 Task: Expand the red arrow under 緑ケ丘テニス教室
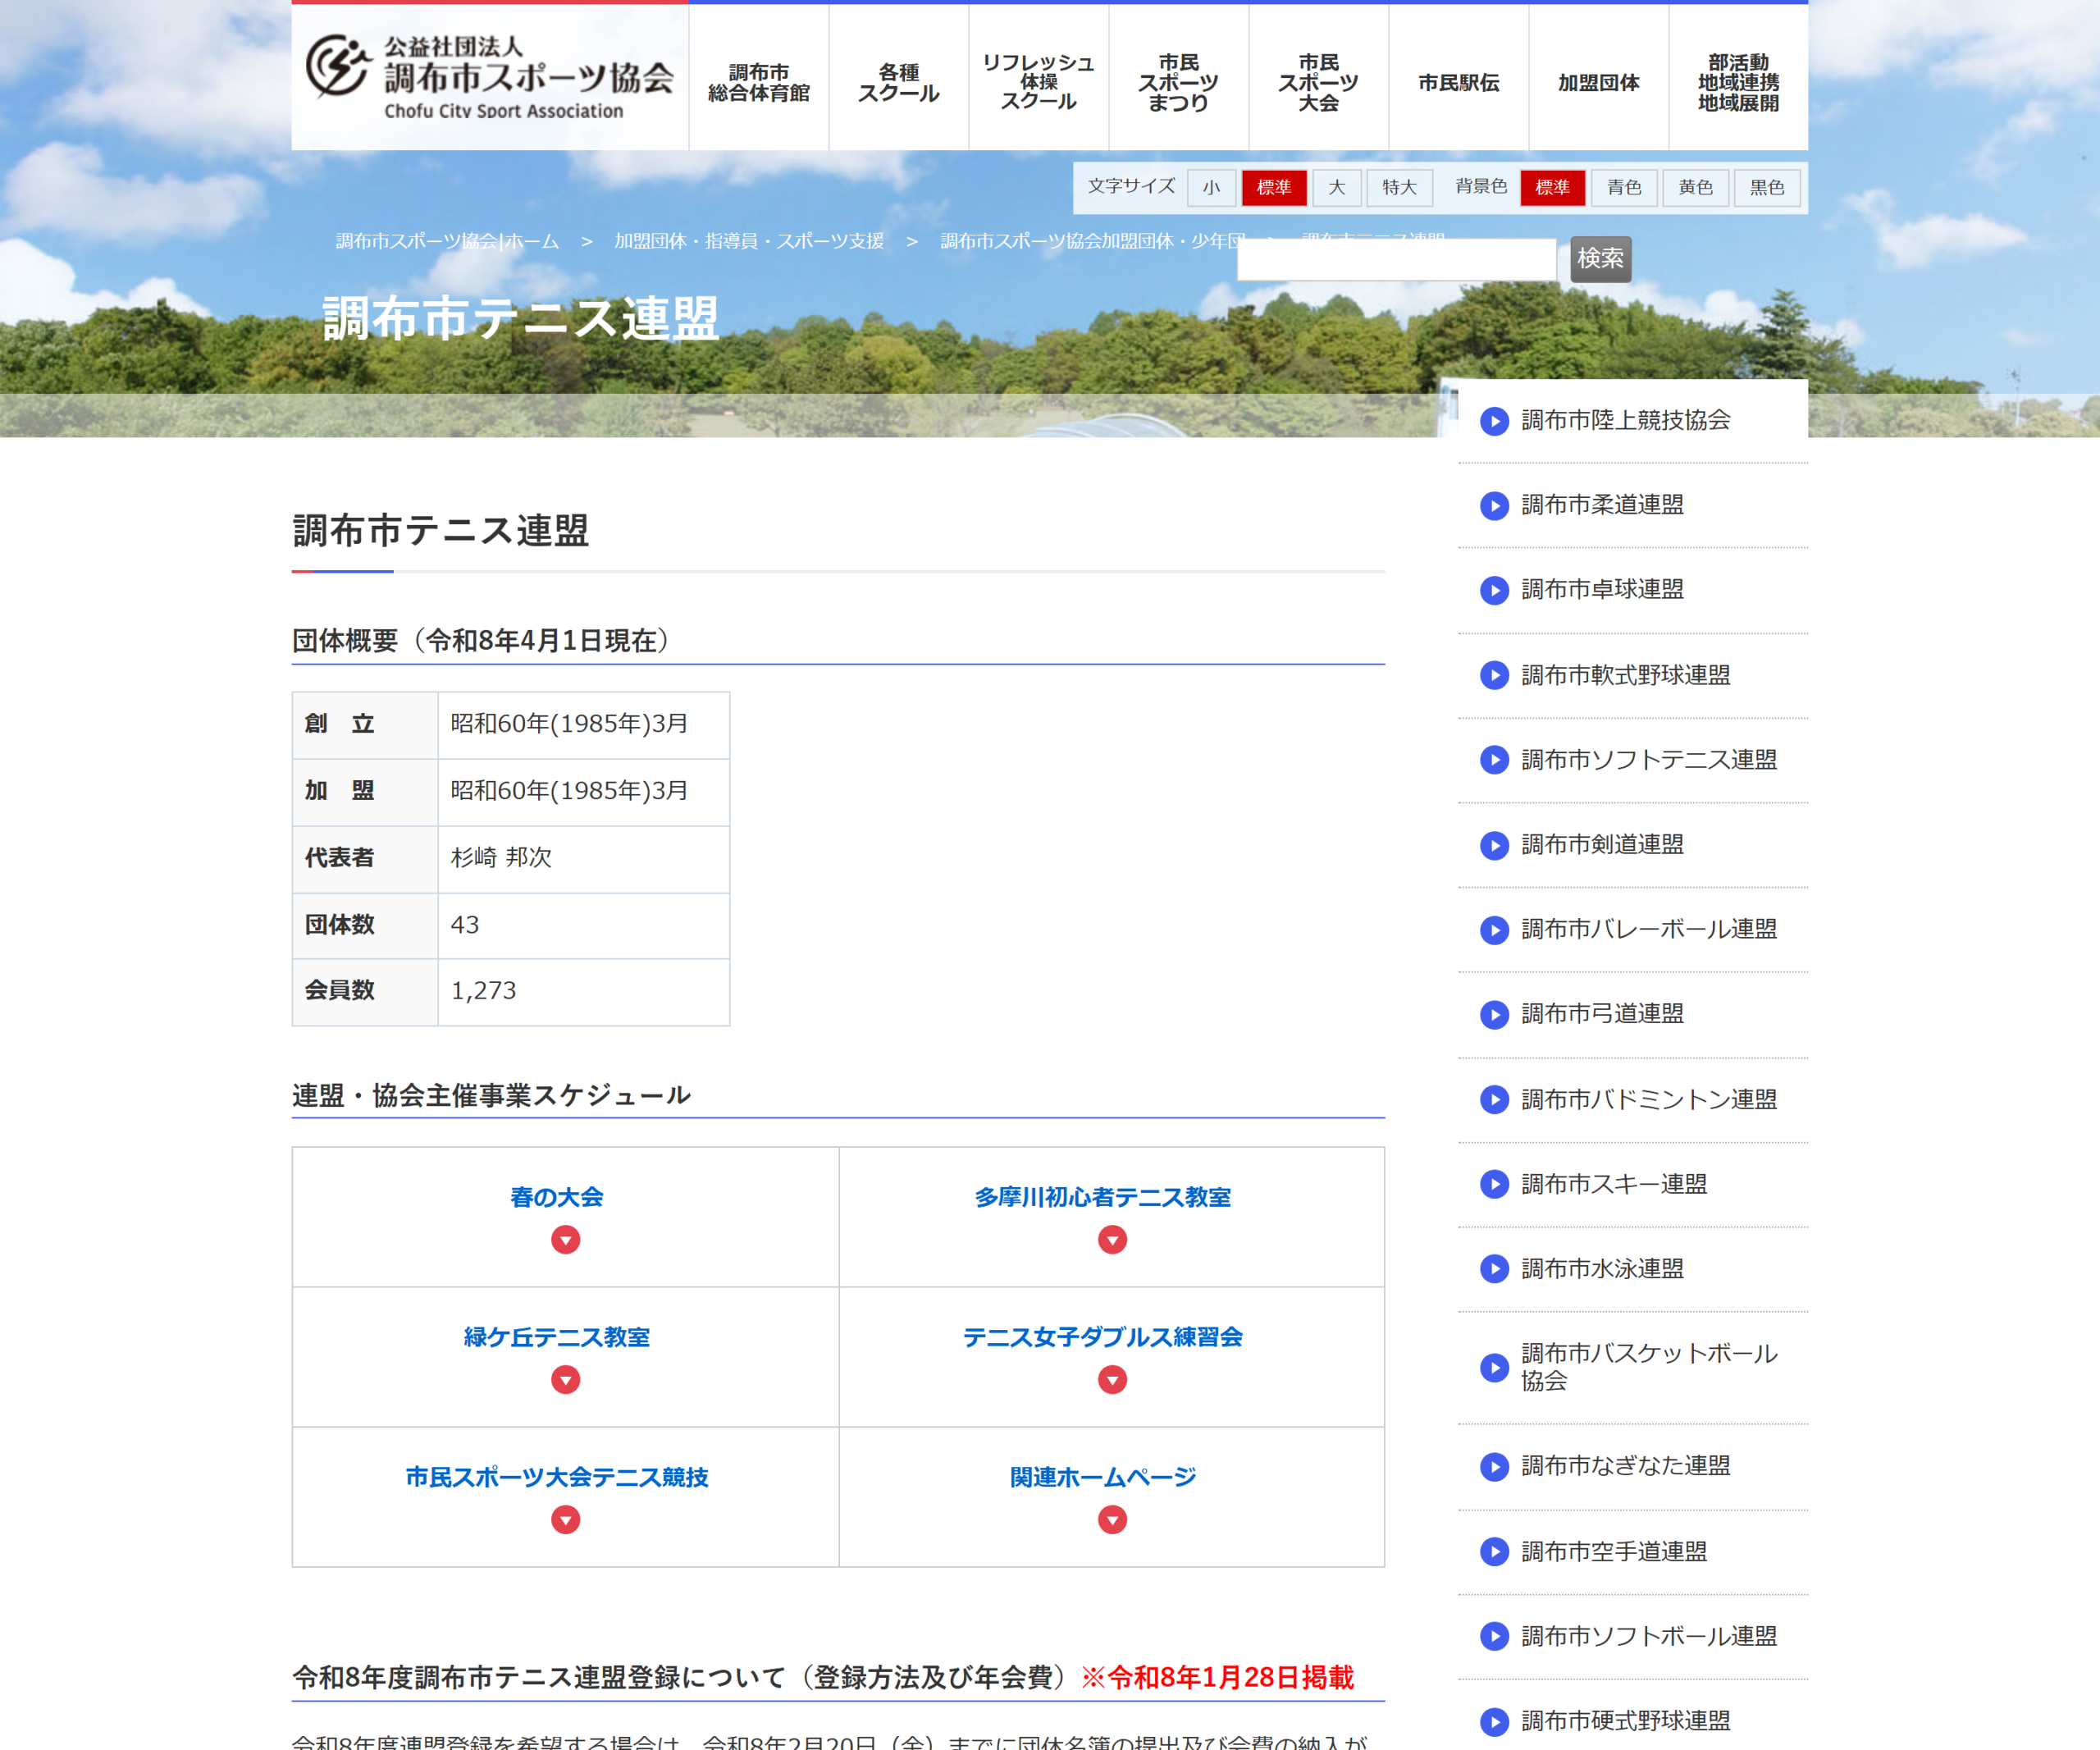(566, 1381)
